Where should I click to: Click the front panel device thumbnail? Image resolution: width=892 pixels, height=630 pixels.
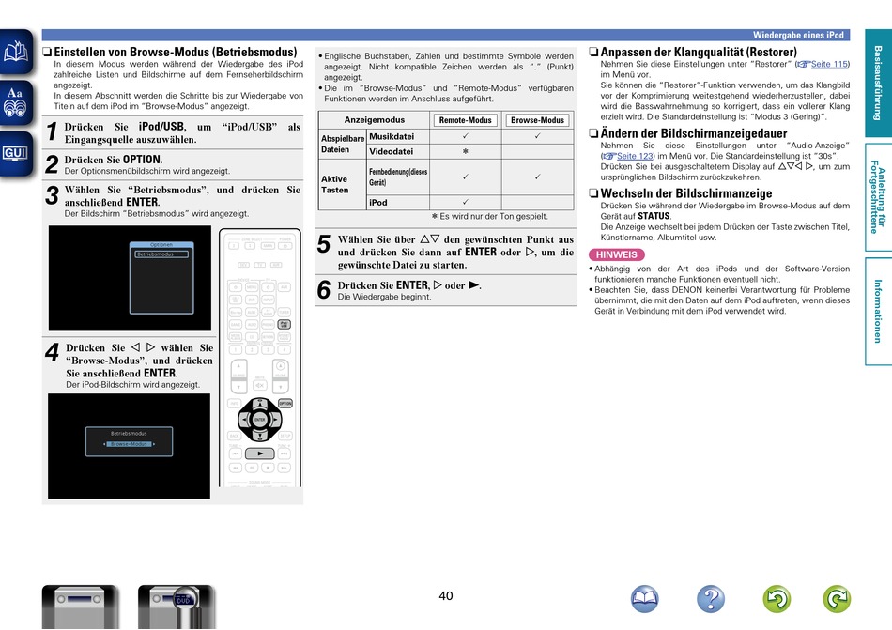point(80,607)
